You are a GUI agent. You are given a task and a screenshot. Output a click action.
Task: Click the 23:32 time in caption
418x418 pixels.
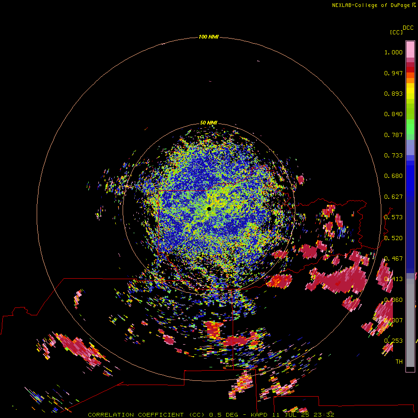coord(324,415)
